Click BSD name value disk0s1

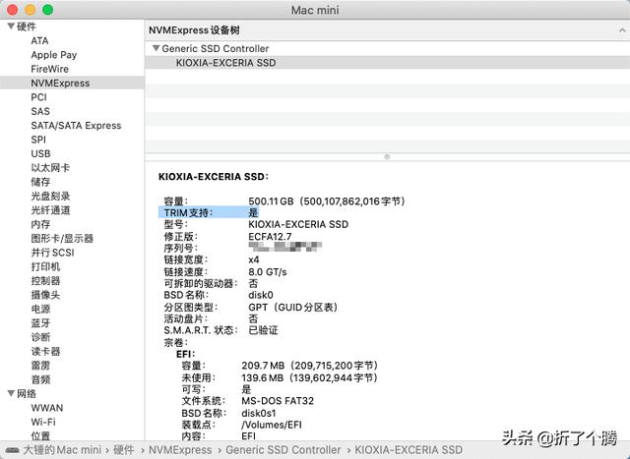click(x=259, y=413)
